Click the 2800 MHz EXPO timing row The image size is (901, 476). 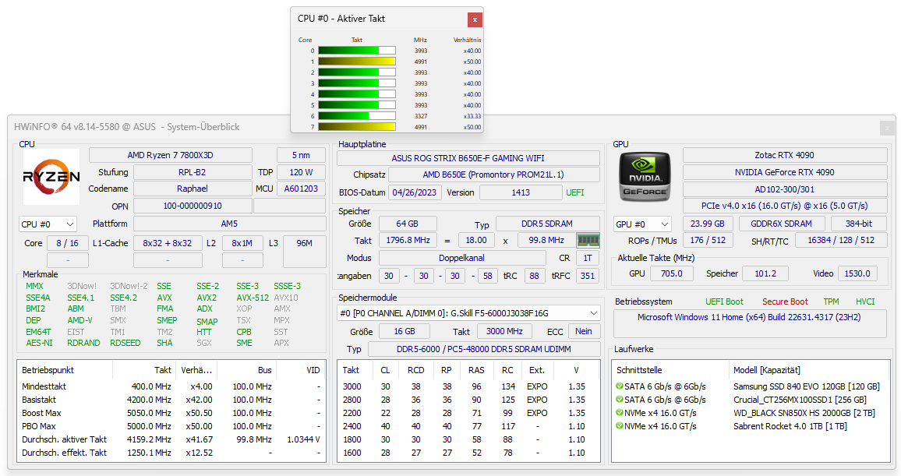click(468, 400)
